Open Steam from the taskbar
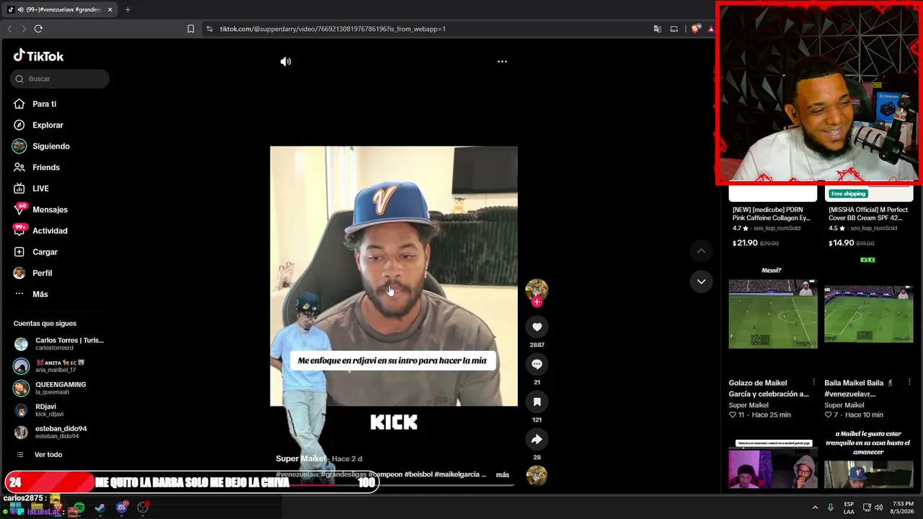The width and height of the screenshot is (923, 519). click(x=100, y=508)
